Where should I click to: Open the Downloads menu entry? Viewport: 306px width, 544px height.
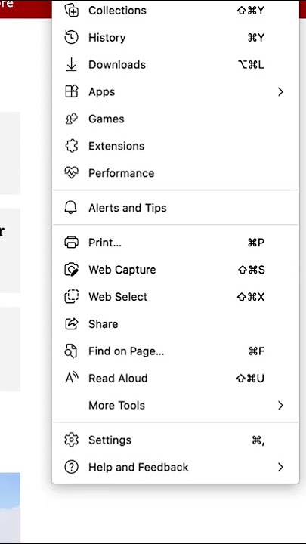[x=175, y=64]
